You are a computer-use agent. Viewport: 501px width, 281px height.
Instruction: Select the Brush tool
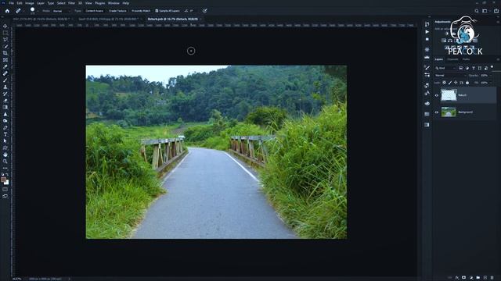point(5,80)
